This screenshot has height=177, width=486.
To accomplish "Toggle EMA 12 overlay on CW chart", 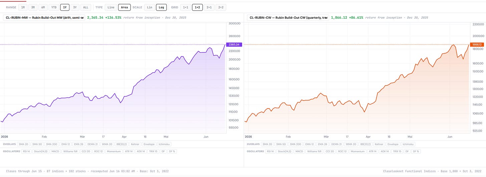I will (310, 144).
